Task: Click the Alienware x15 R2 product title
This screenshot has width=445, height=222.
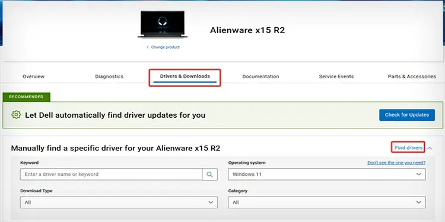Action: (247, 30)
